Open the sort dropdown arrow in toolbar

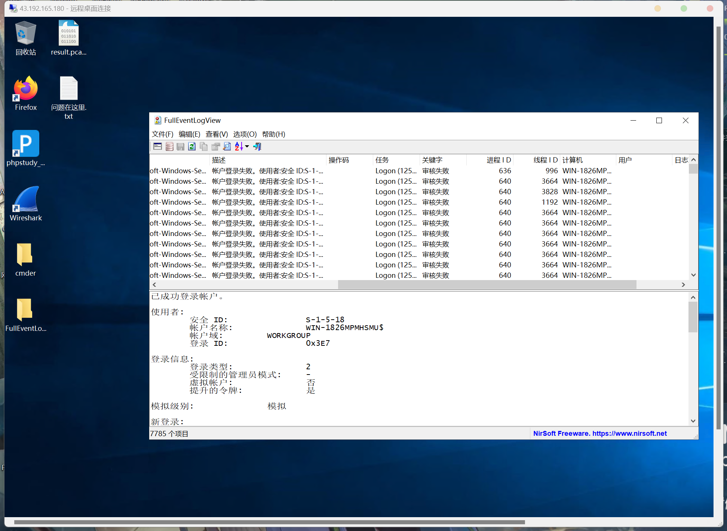(247, 147)
